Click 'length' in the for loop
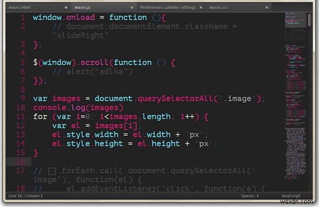 [x=156, y=117]
